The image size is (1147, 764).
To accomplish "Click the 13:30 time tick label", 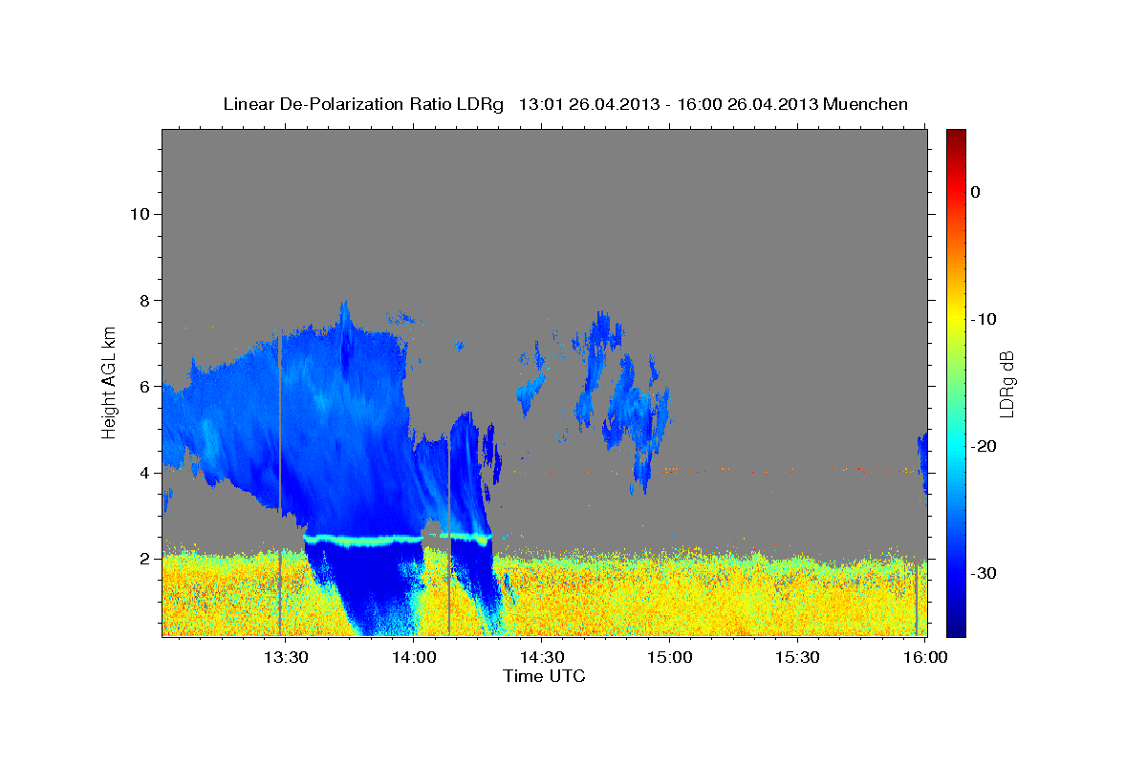I will (x=286, y=657).
